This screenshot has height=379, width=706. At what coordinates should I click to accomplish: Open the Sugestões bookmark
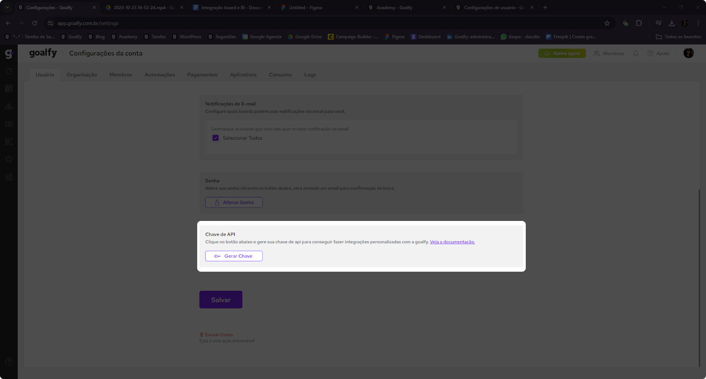(x=222, y=37)
